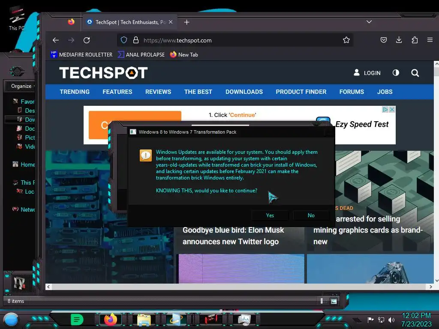Open the FEATURES menu item

(x=117, y=92)
